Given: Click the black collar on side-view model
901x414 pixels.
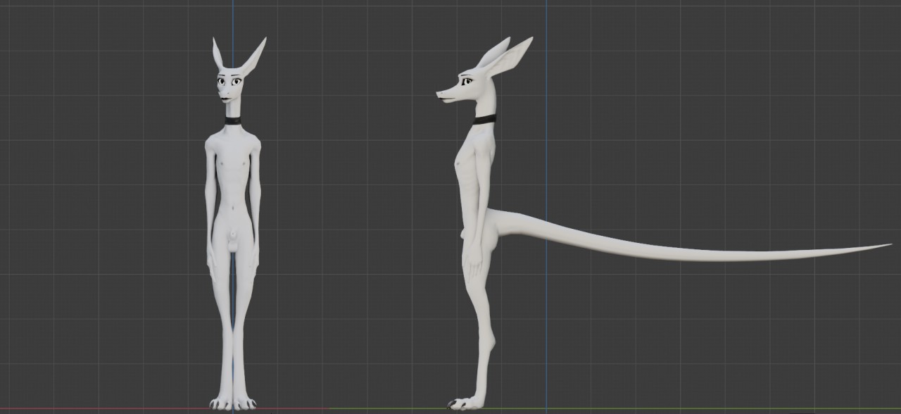Looking at the screenshot, I should [x=484, y=119].
